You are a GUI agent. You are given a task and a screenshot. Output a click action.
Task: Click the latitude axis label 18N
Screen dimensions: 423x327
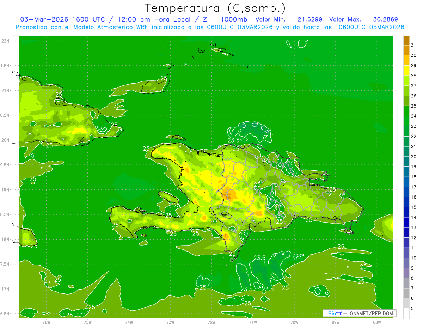(x=6, y=240)
